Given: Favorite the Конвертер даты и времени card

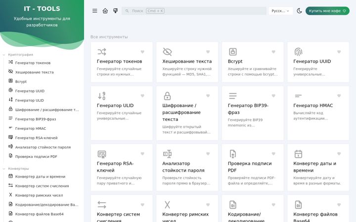Looking at the screenshot, I should pos(339,154).
